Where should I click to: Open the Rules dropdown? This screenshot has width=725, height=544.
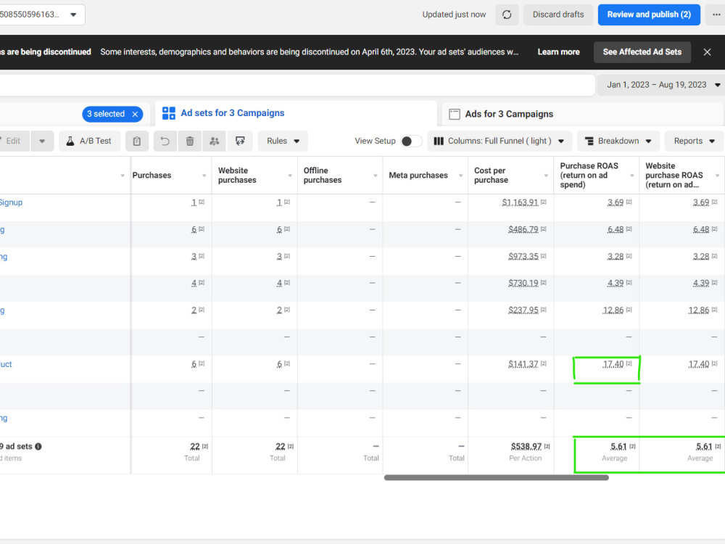click(283, 141)
